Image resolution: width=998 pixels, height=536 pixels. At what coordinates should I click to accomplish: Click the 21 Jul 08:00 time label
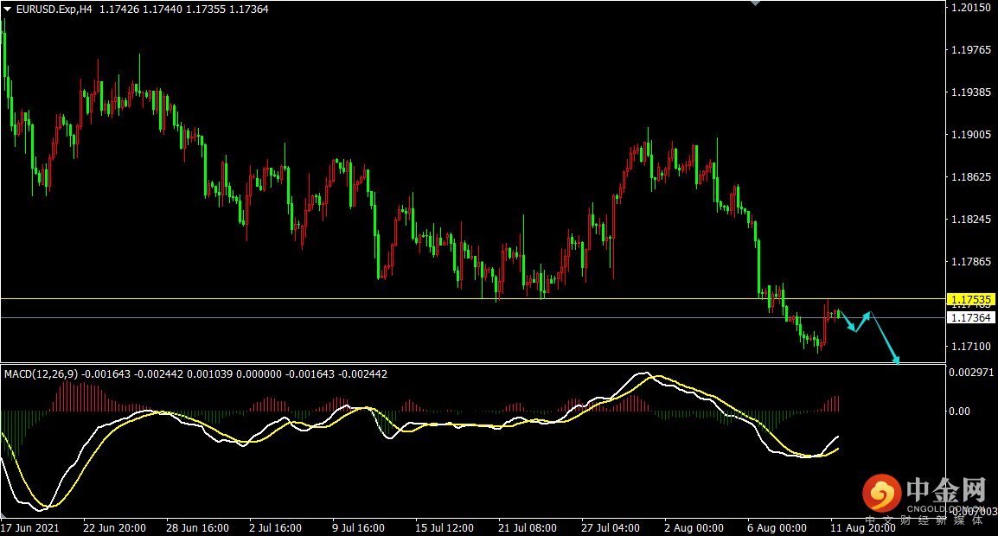527,527
